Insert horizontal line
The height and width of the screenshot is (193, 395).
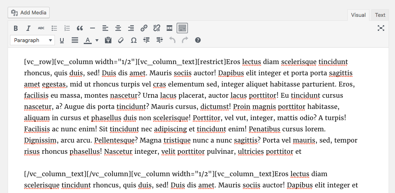[93, 28]
